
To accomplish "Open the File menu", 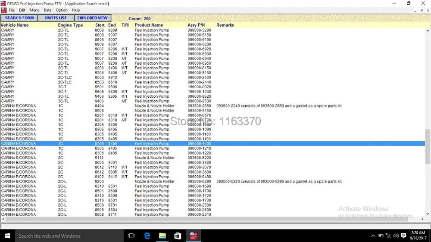I will click(12, 10).
